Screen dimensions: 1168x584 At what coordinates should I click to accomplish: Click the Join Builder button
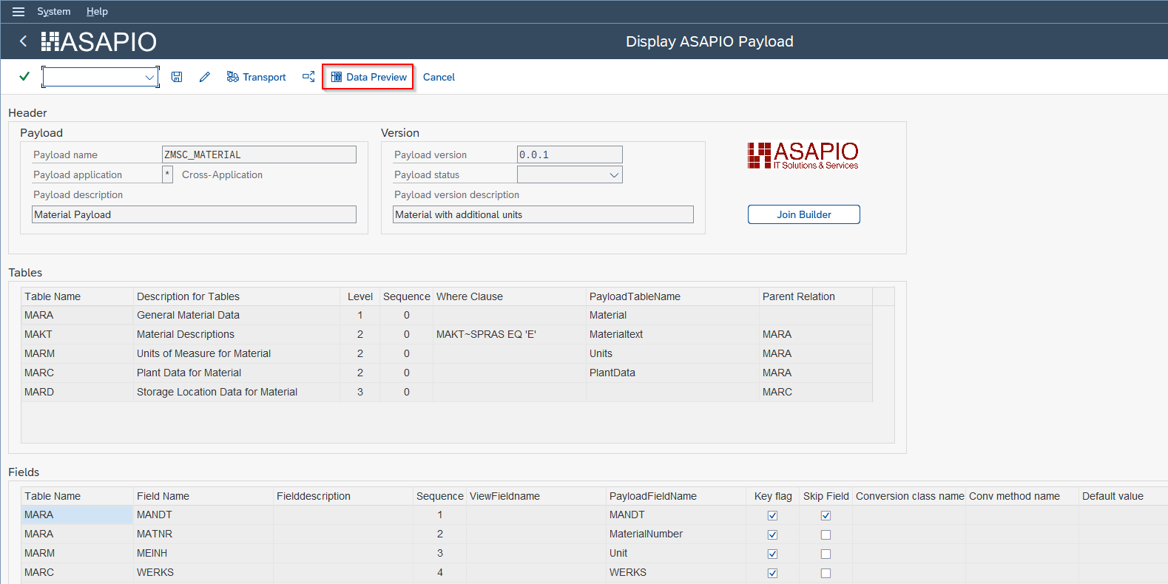coord(803,214)
